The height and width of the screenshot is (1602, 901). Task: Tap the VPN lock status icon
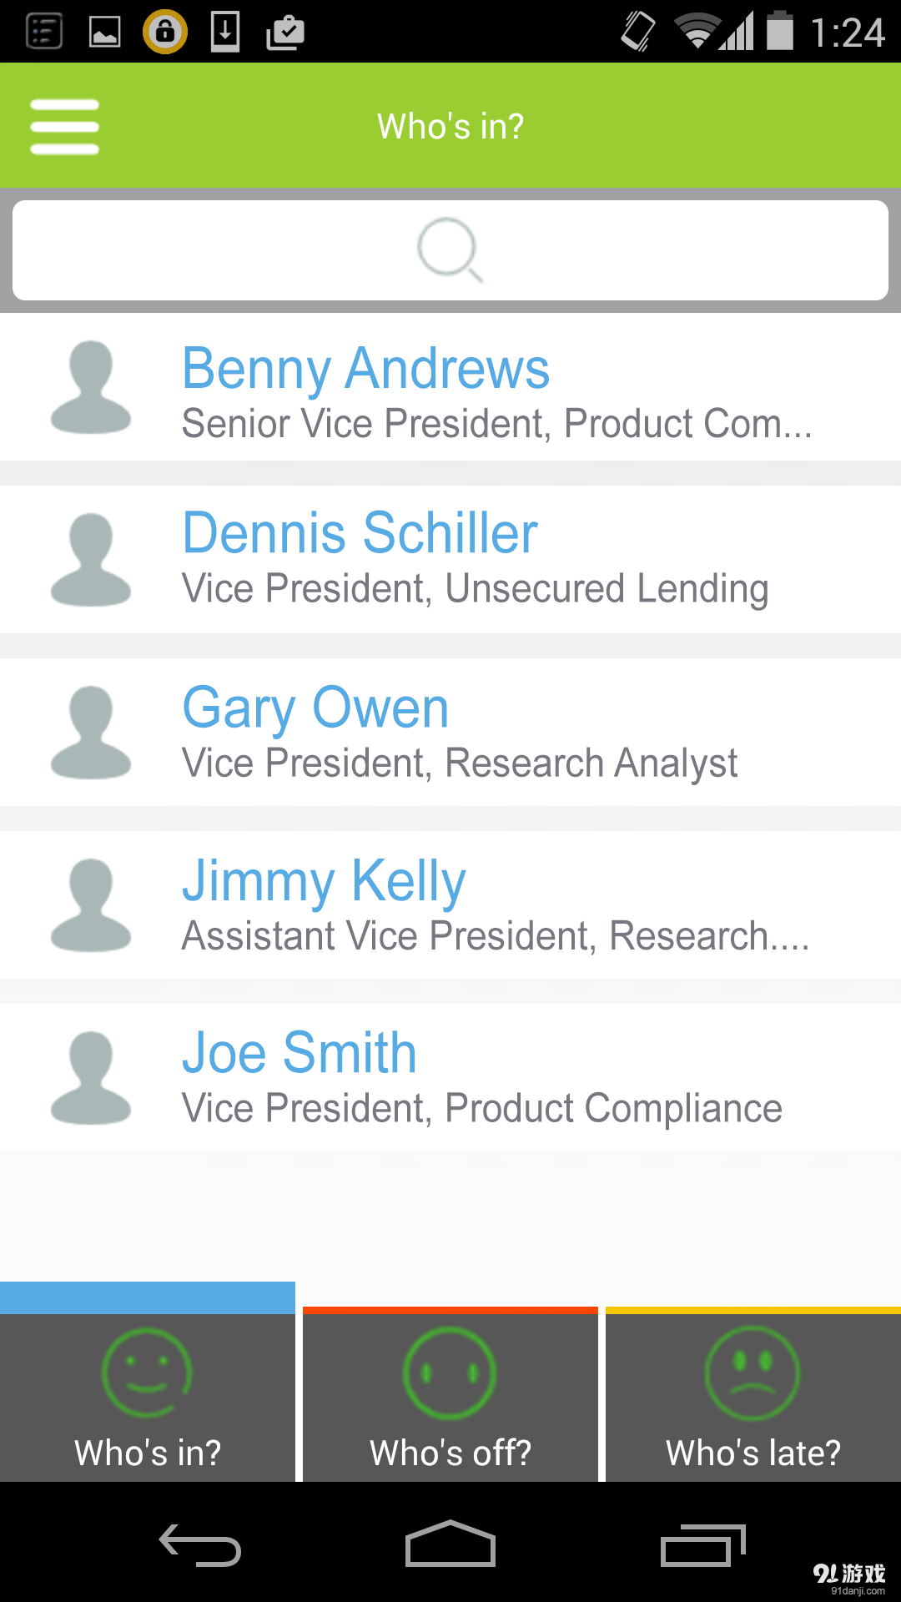click(165, 32)
